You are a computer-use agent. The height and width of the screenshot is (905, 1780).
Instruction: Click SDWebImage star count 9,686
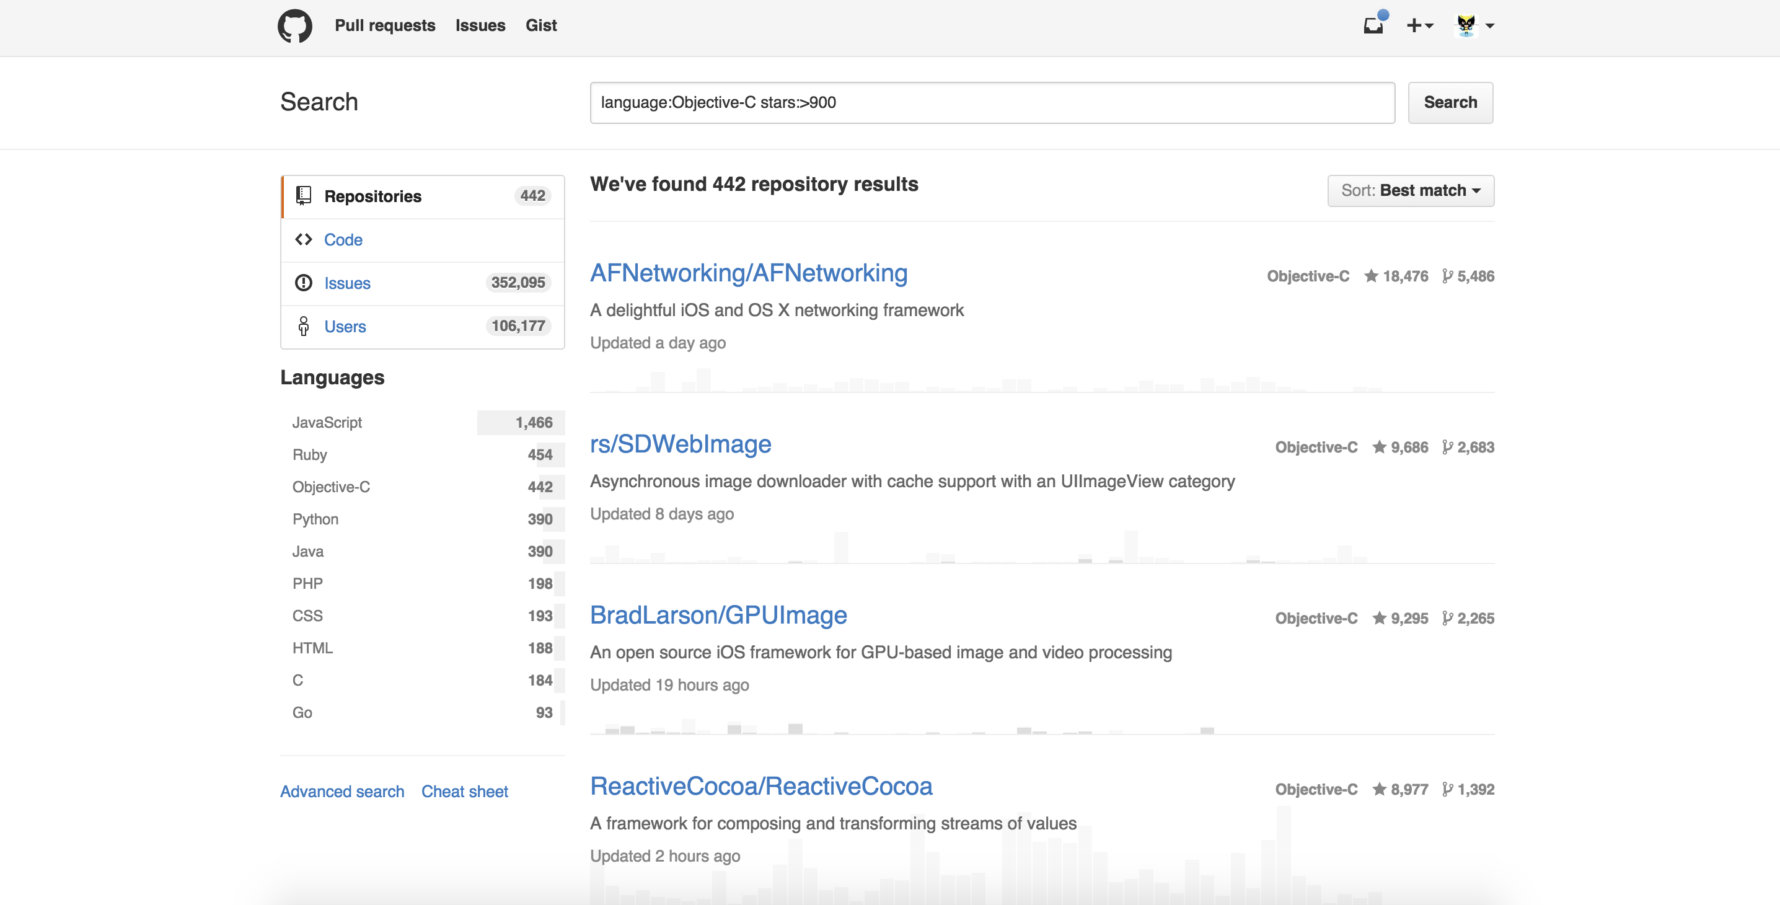pos(1401,448)
